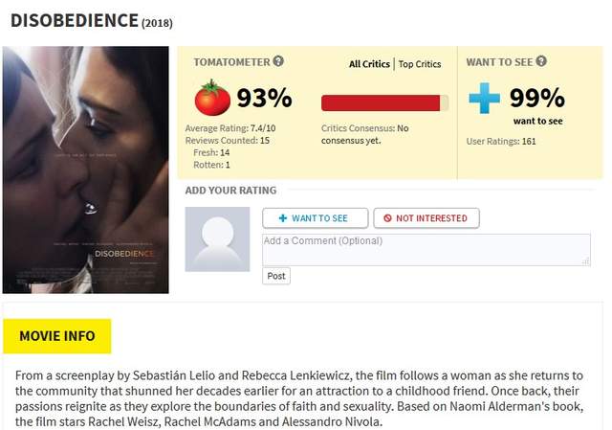Click the Want to See help icon

point(541,61)
